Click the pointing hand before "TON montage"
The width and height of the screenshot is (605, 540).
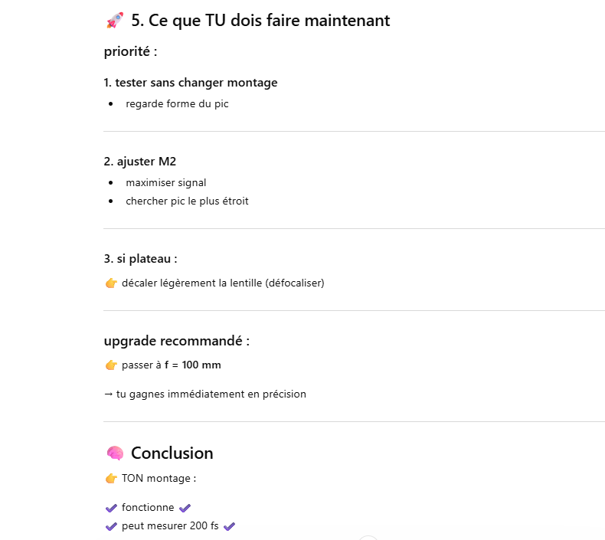pyautogui.click(x=111, y=479)
